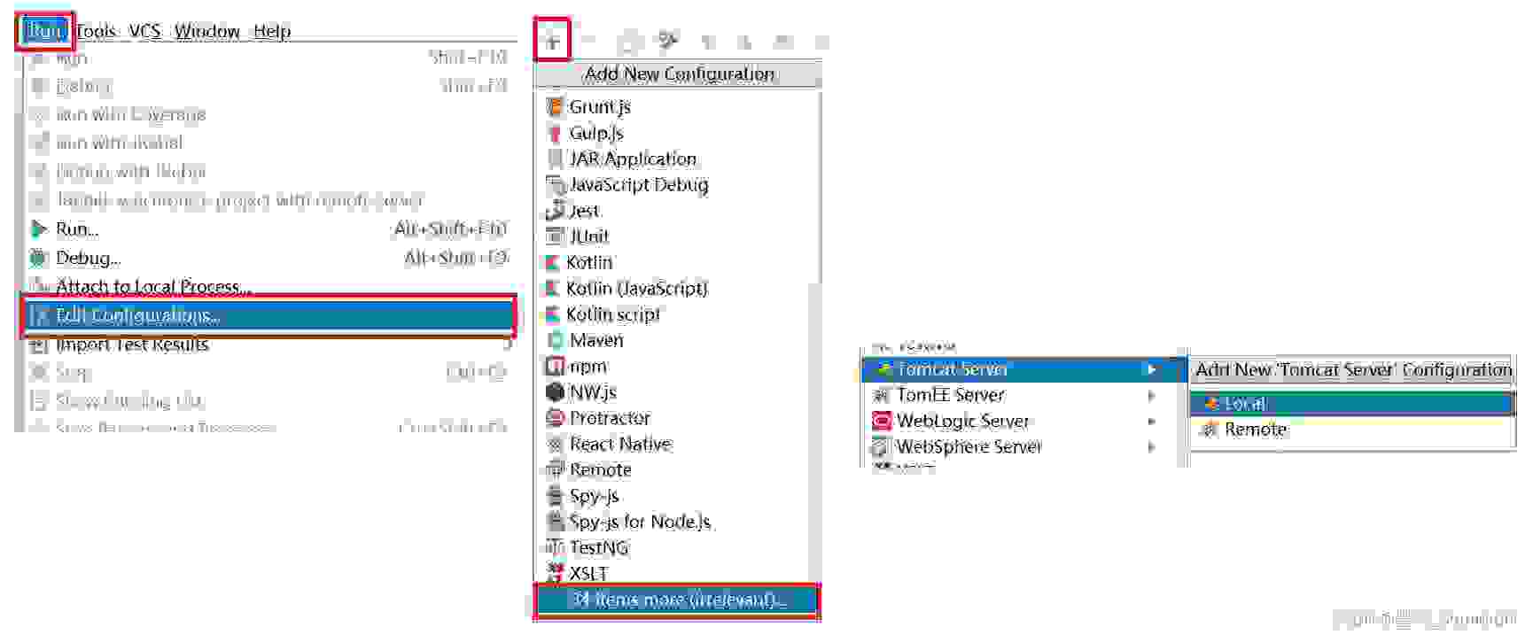Select the plain Kotlin configuration entry
Viewport: 1533px width, 635px height.
[589, 263]
